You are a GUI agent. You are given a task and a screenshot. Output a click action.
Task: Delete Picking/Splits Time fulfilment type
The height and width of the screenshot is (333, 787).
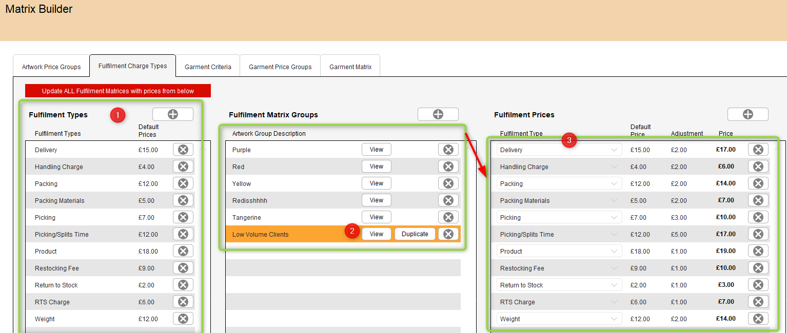183,234
